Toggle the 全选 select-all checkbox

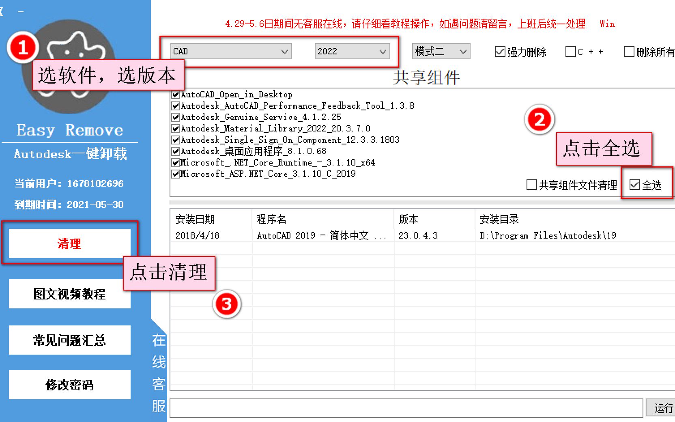click(x=634, y=185)
